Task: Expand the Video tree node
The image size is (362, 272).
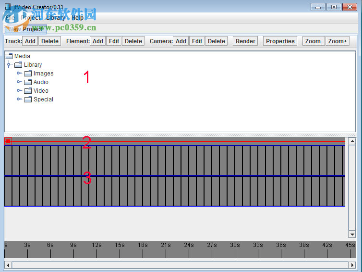Action: point(19,91)
